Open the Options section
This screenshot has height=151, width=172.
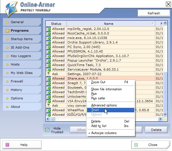point(22,98)
